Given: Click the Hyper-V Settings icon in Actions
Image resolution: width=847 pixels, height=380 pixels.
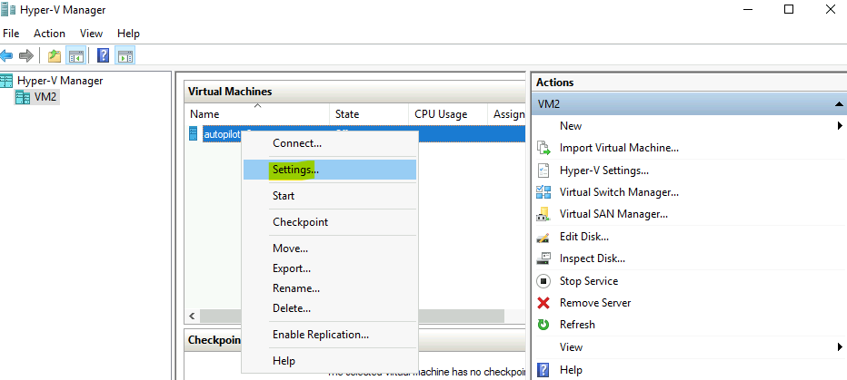Looking at the screenshot, I should [x=543, y=171].
